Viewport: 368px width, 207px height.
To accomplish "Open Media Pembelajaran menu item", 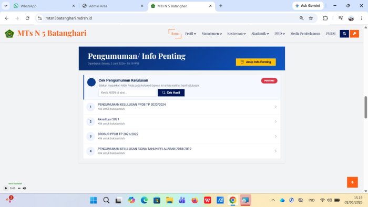I will click(305, 34).
